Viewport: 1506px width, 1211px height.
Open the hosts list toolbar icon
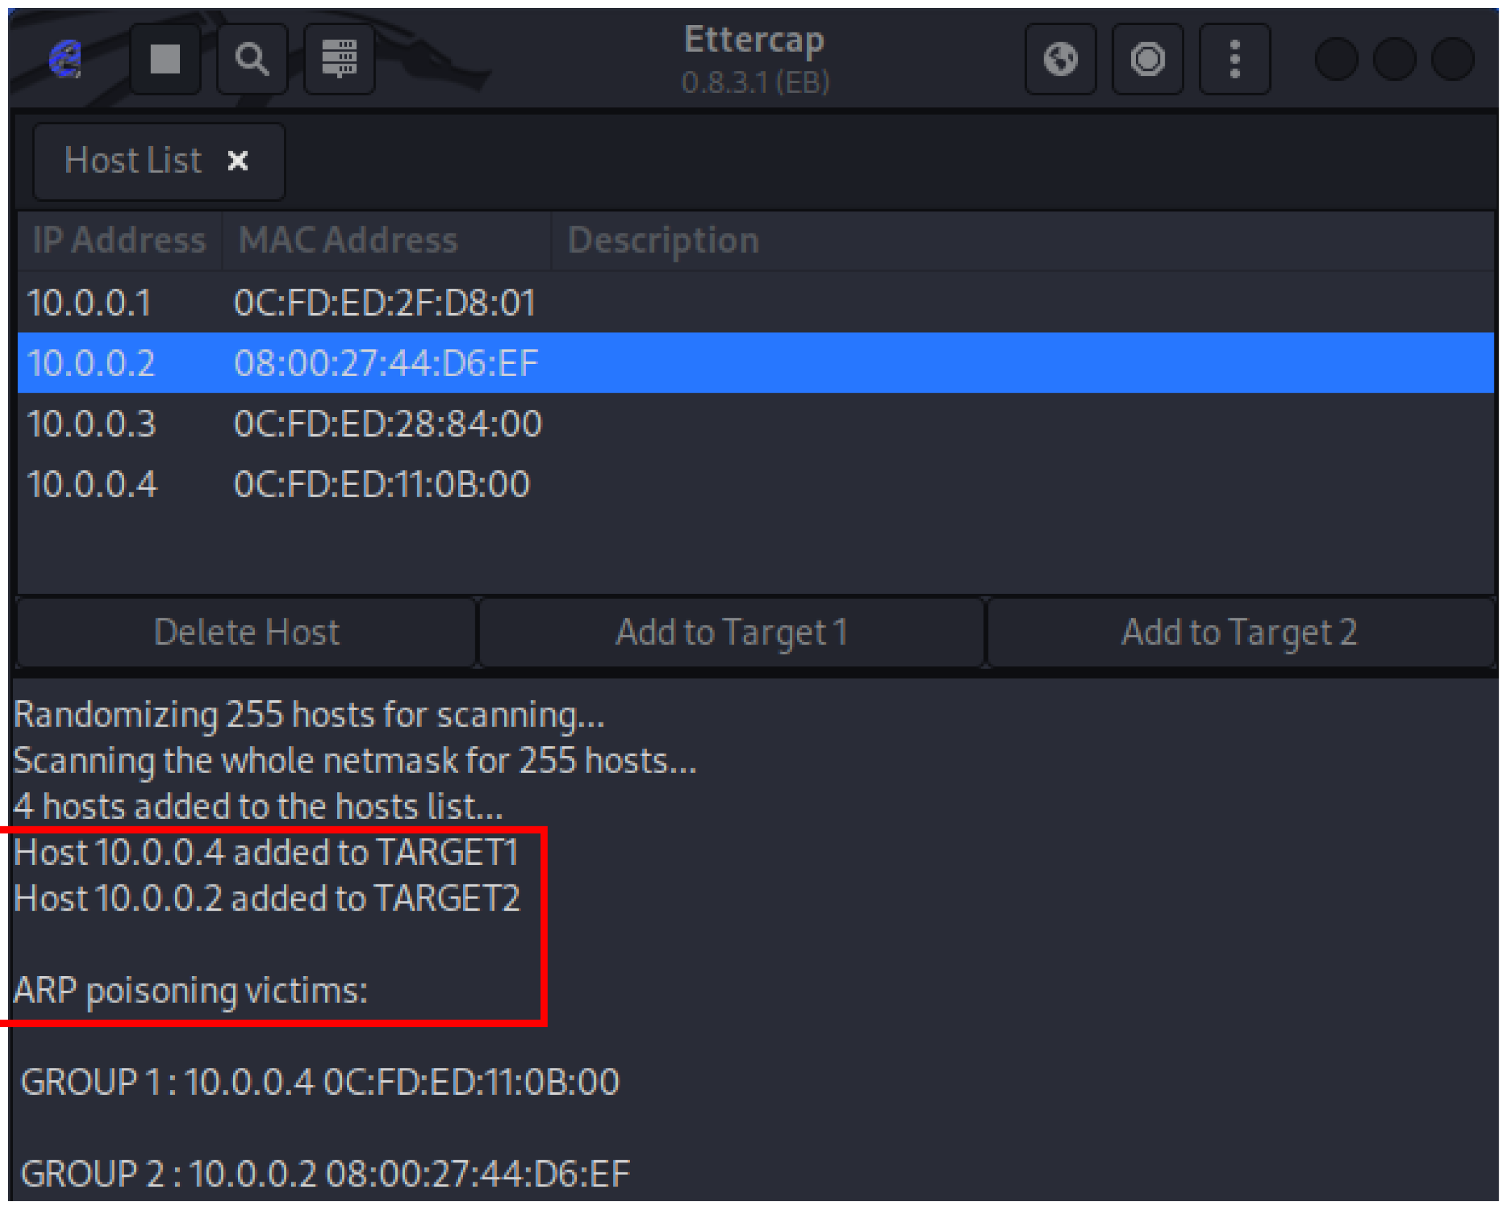[339, 59]
